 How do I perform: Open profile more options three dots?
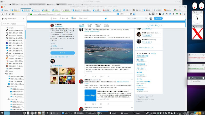(161, 26)
